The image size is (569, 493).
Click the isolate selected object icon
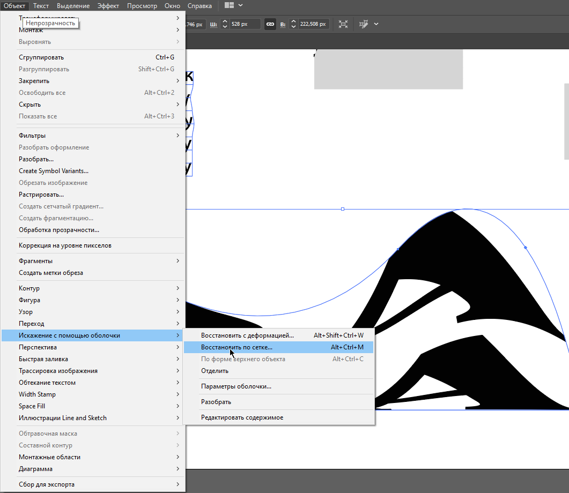pyautogui.click(x=343, y=24)
